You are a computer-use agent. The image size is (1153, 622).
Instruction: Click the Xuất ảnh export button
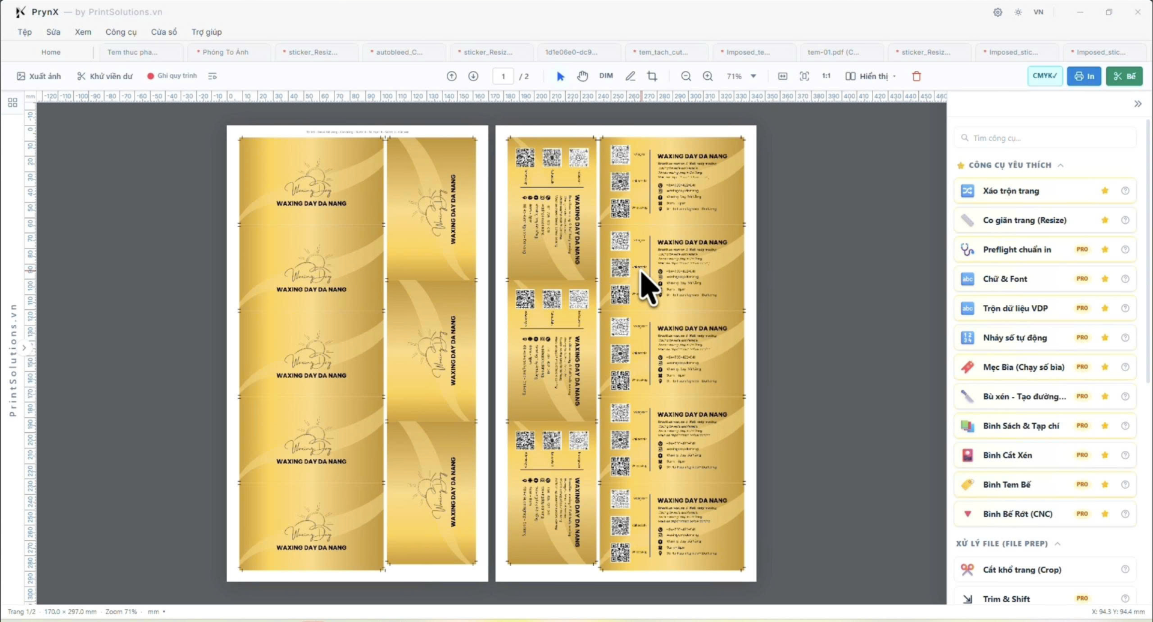pyautogui.click(x=38, y=76)
